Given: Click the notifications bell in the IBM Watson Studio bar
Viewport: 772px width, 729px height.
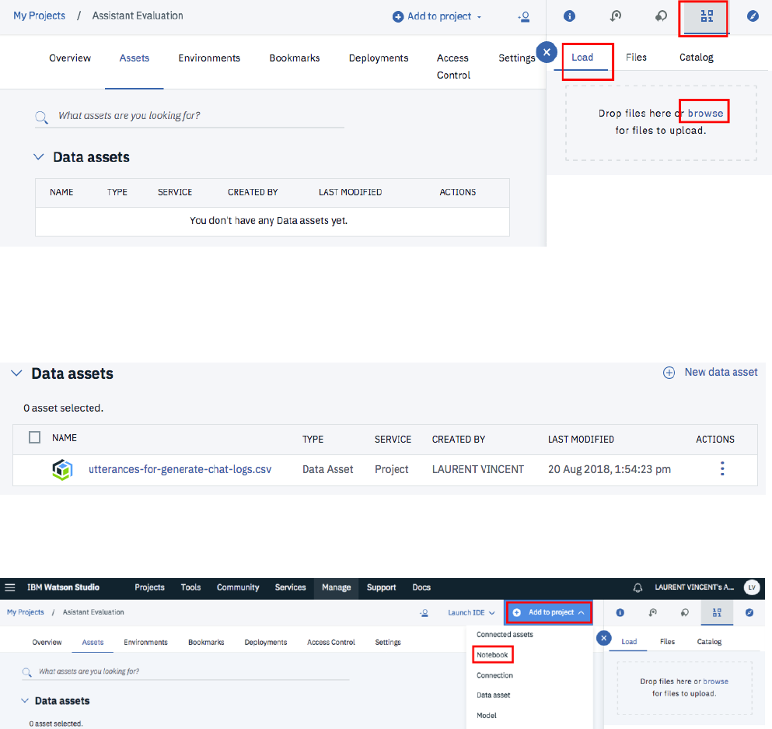Looking at the screenshot, I should click(x=638, y=587).
